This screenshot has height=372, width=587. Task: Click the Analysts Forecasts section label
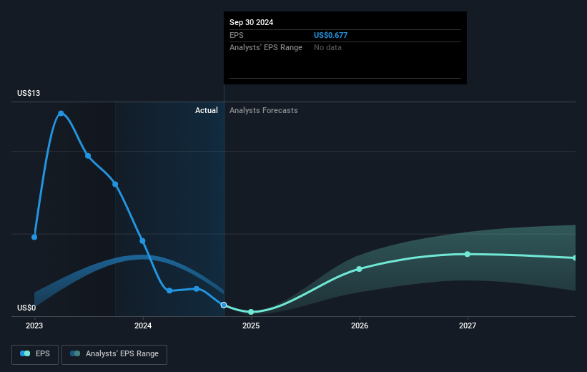pos(264,110)
